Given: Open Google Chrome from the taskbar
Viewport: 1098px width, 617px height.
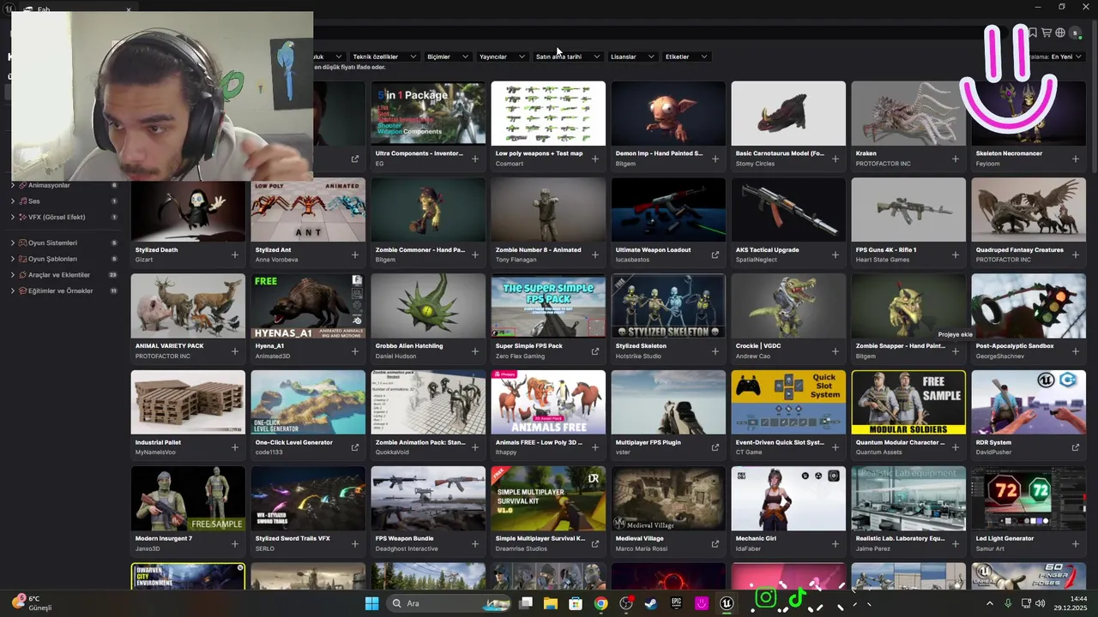Looking at the screenshot, I should pyautogui.click(x=600, y=603).
